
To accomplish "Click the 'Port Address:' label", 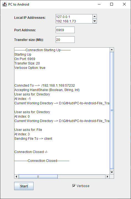I will click(25, 30).
